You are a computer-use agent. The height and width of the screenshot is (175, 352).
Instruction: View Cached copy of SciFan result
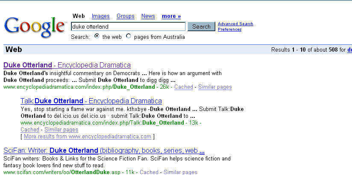pyautogui.click(x=149, y=172)
